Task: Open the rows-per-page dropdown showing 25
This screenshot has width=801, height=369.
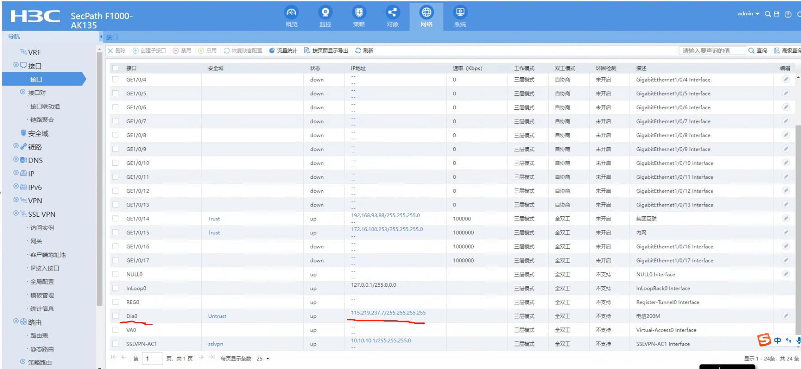Action: (x=263, y=359)
